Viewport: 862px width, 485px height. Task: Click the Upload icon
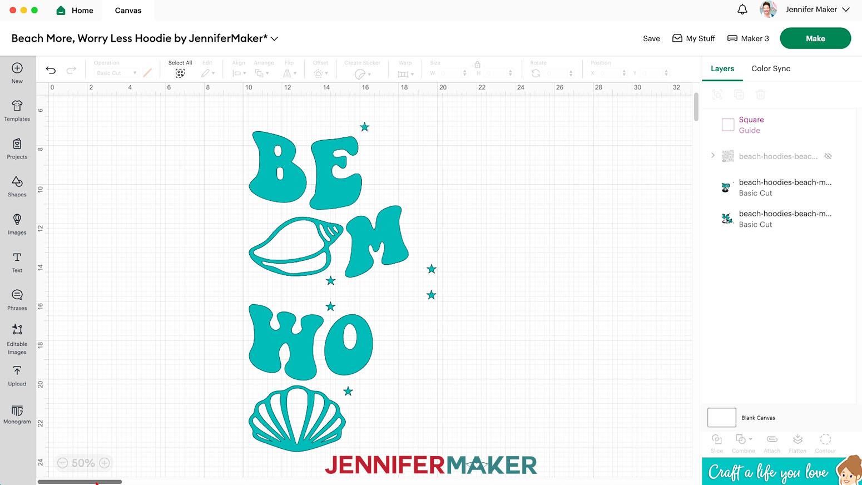pos(17,375)
